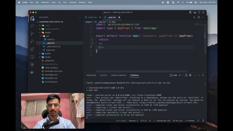
Task: Open Source Control view
Action: point(32,33)
